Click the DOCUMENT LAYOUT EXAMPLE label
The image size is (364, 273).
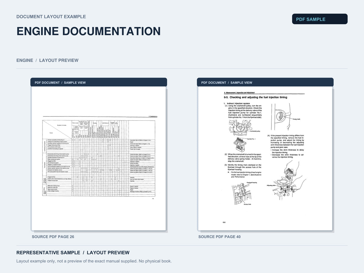(x=51, y=17)
